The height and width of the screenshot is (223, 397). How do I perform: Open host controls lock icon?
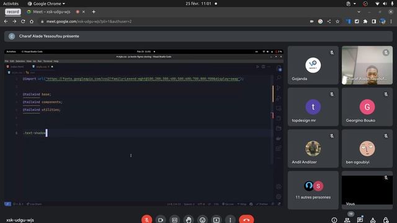coord(386,220)
